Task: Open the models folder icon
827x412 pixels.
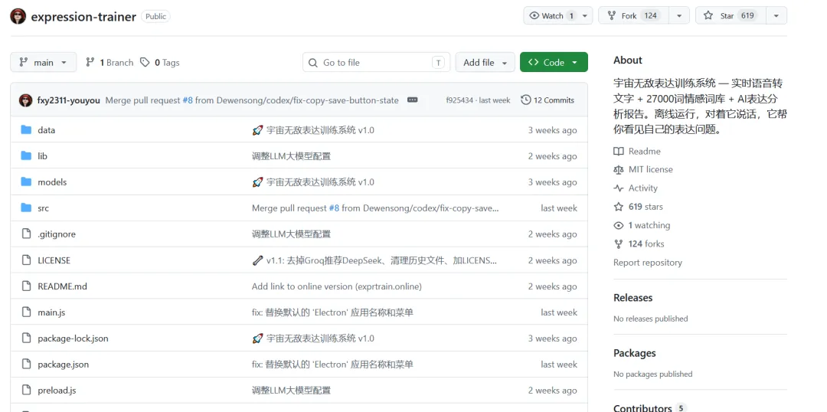Action: tap(26, 182)
